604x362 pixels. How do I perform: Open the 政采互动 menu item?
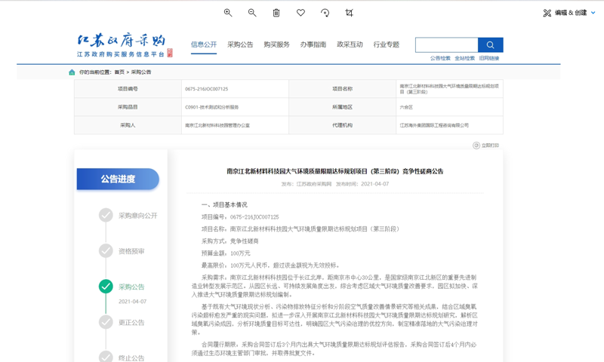350,44
